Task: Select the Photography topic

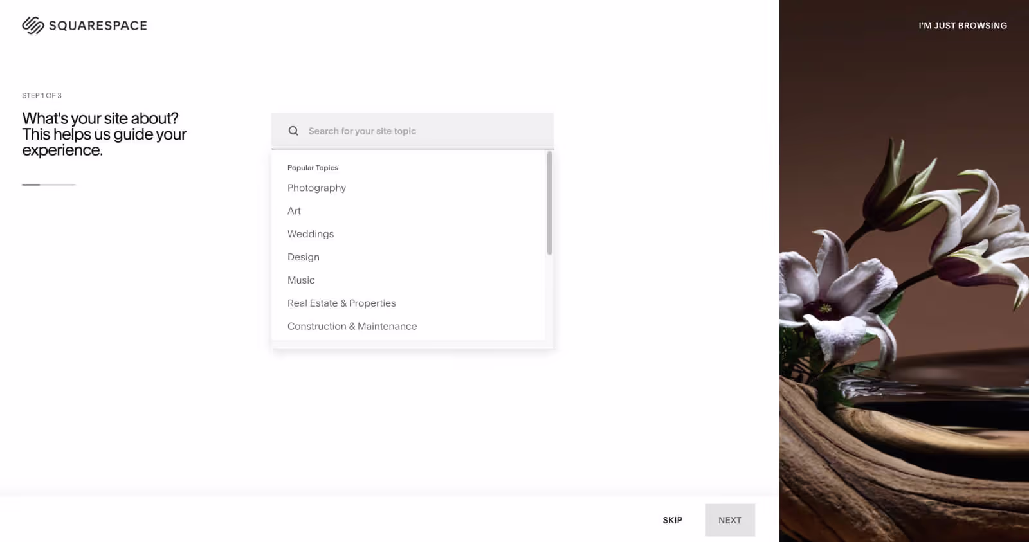Action: (316, 188)
